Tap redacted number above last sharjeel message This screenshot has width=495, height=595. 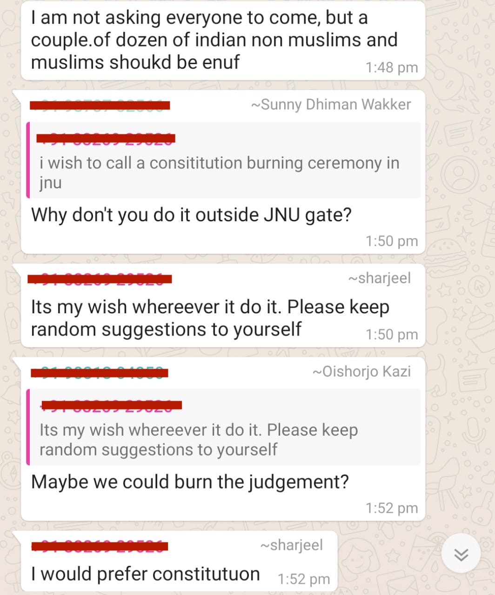point(100,546)
